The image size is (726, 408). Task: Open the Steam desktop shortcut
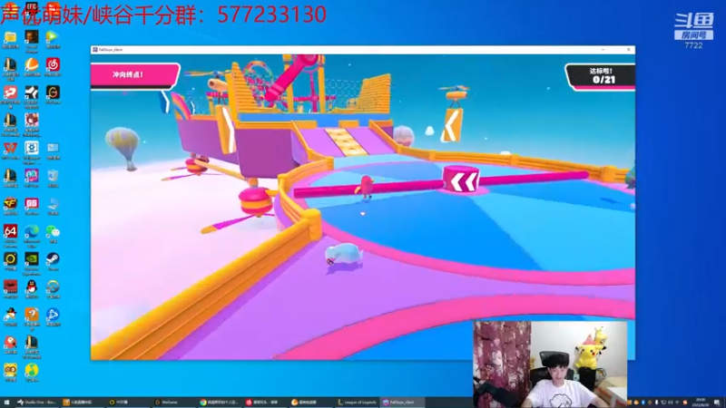[x=53, y=259]
